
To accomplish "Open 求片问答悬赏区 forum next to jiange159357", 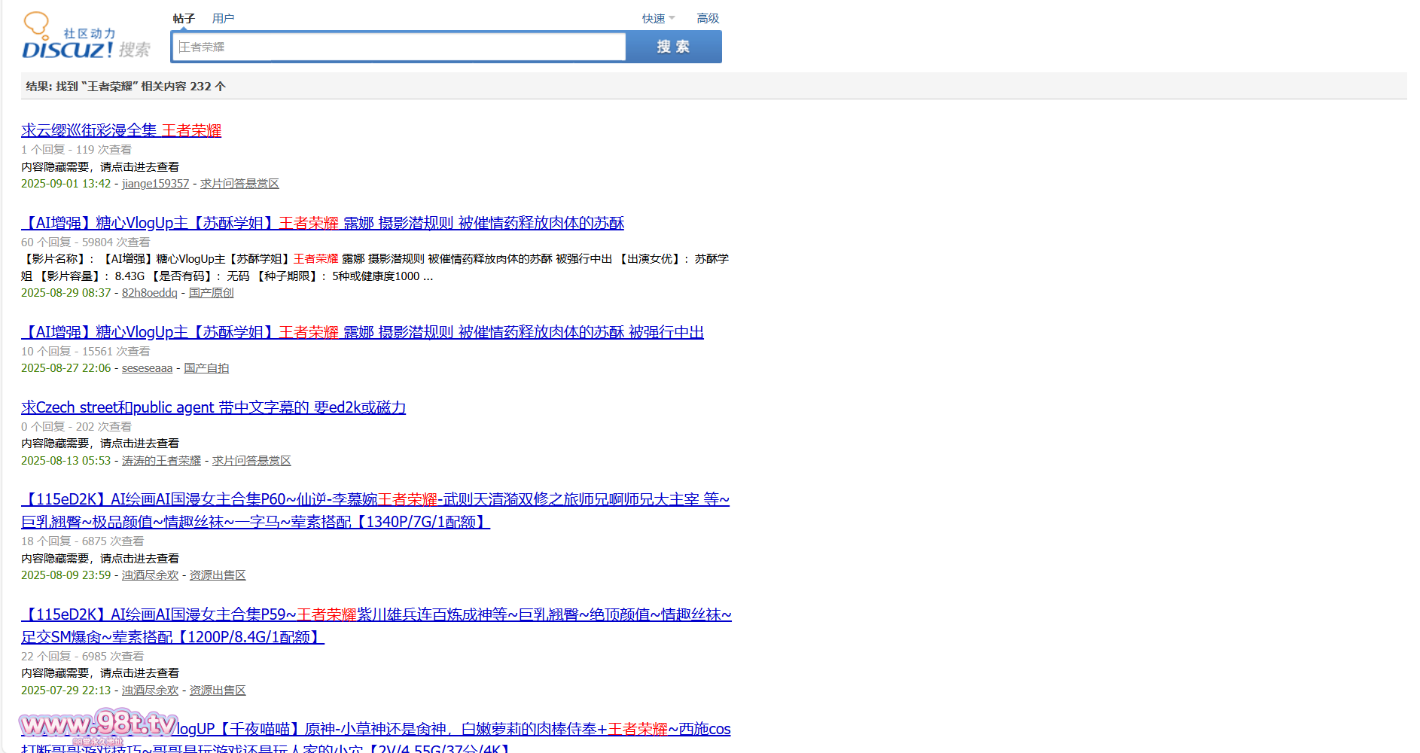I will click(x=239, y=184).
